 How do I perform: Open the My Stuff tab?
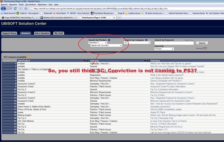59,33
